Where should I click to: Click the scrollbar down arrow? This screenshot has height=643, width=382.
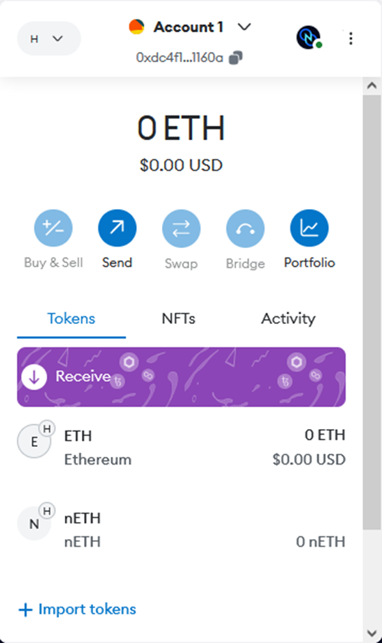372,633
